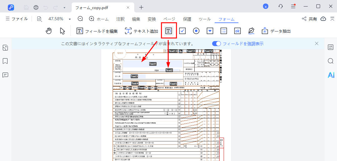Switch to the Edit (編集) tab
Image resolution: width=337 pixels, height=161 pixels.
pyautogui.click(x=136, y=19)
